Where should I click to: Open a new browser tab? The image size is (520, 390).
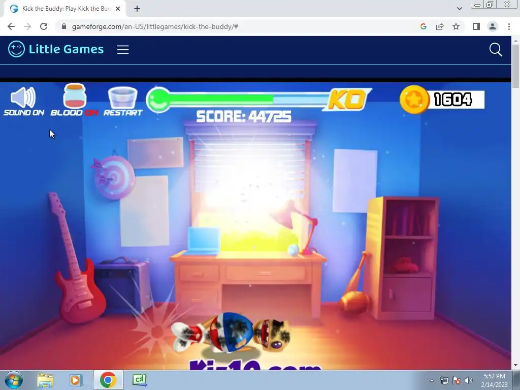click(x=137, y=9)
